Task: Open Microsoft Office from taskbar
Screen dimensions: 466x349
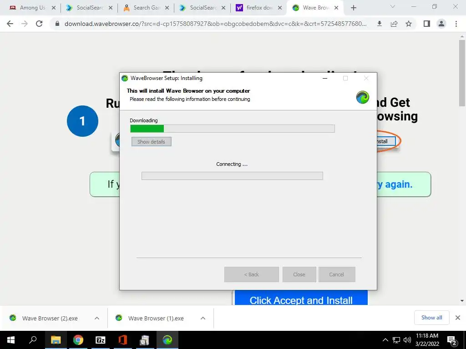Action: click(123, 340)
